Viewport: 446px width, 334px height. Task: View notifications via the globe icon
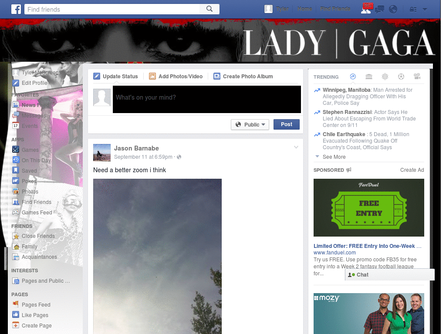393,9
